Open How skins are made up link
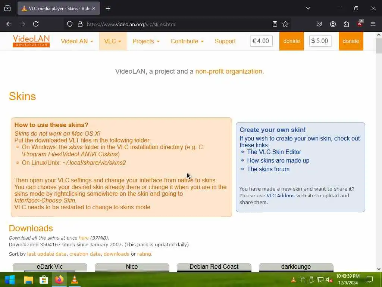 tap(278, 161)
